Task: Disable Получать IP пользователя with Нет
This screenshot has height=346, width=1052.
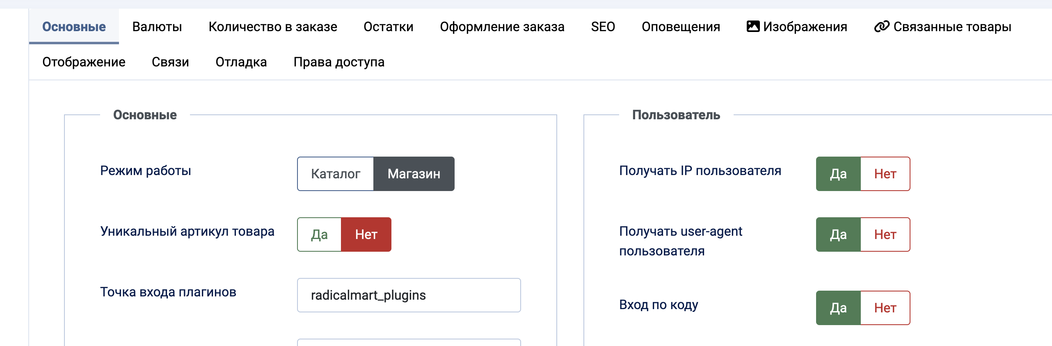Action: [885, 174]
